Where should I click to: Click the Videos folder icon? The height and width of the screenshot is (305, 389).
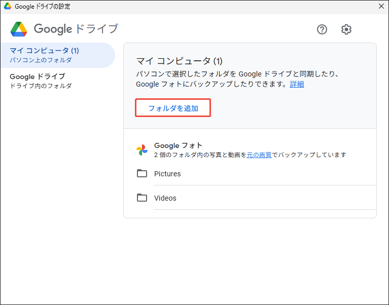142,198
